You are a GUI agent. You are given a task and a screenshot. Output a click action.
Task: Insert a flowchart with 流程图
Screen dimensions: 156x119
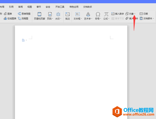pyautogui.click(x=23, y=18)
